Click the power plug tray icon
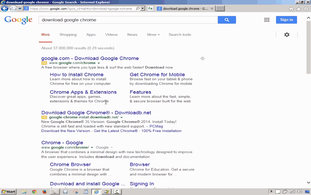 pos(285,192)
